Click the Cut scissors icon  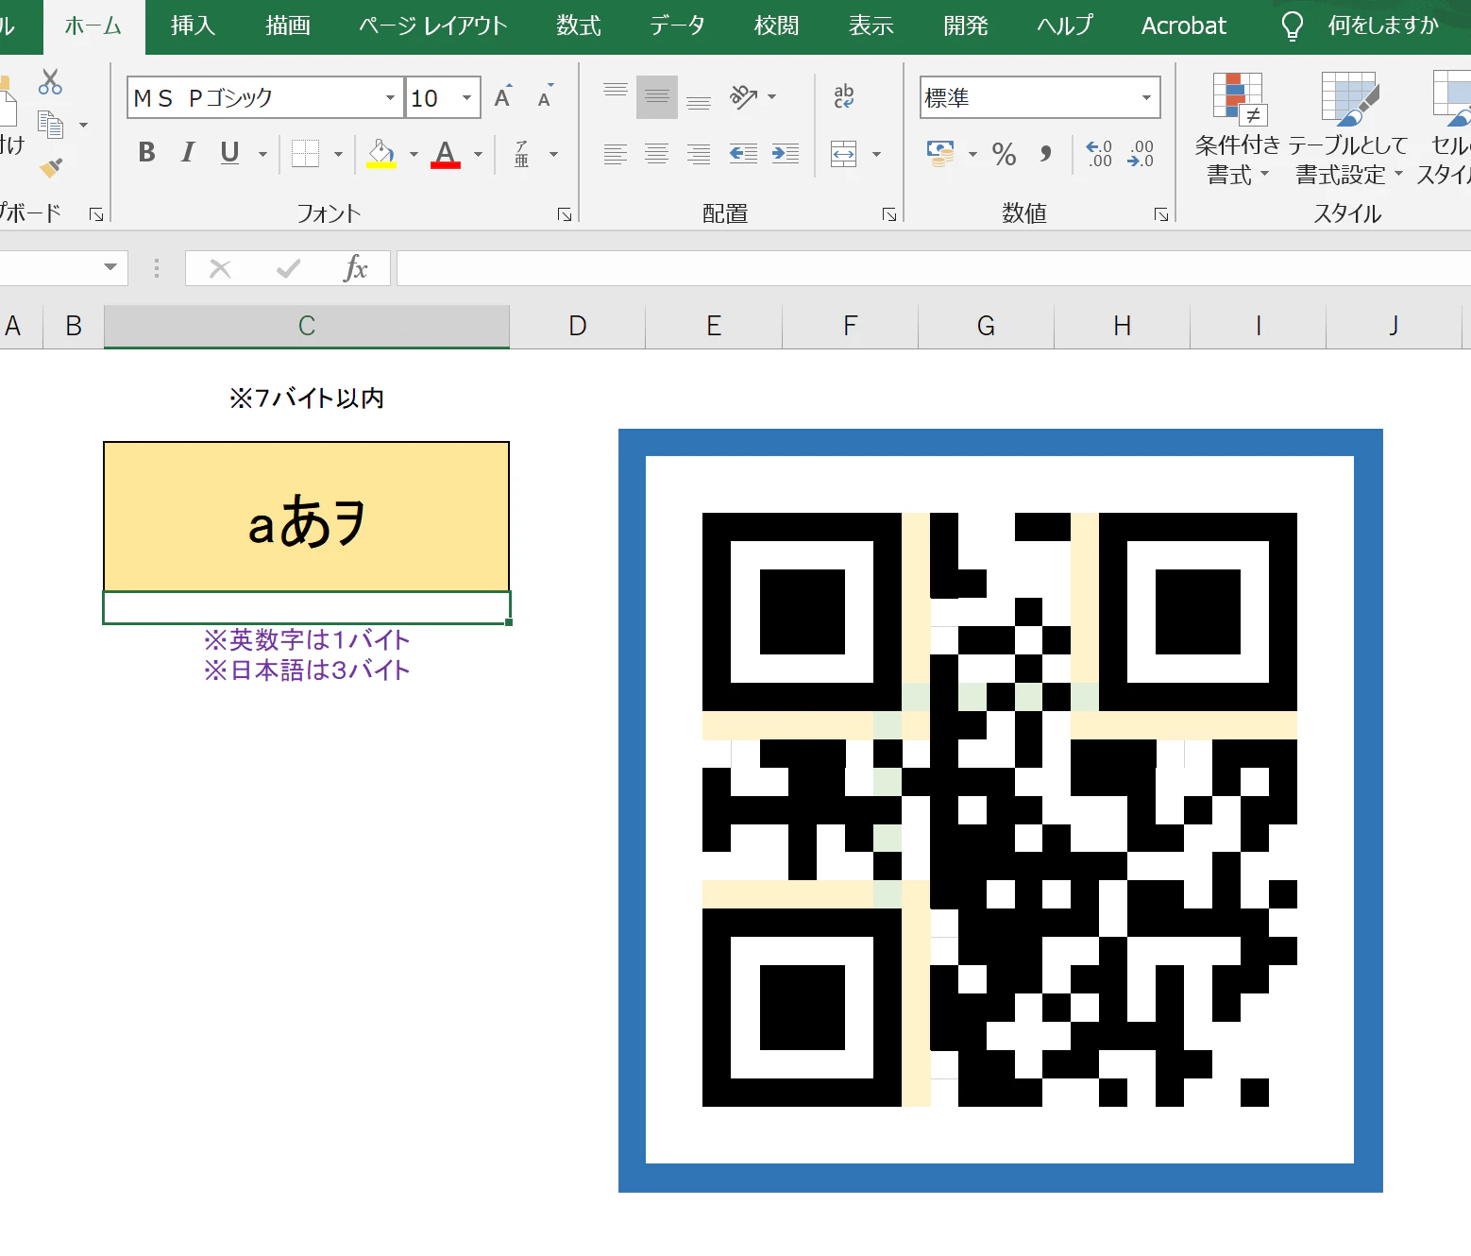tap(50, 82)
